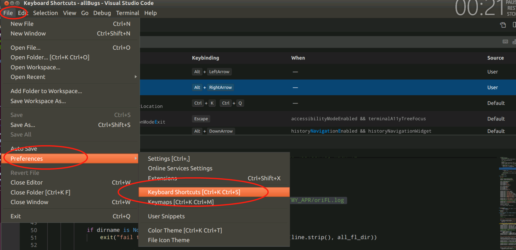Choose New Window menu entry
516x250 pixels.
click(x=71, y=34)
